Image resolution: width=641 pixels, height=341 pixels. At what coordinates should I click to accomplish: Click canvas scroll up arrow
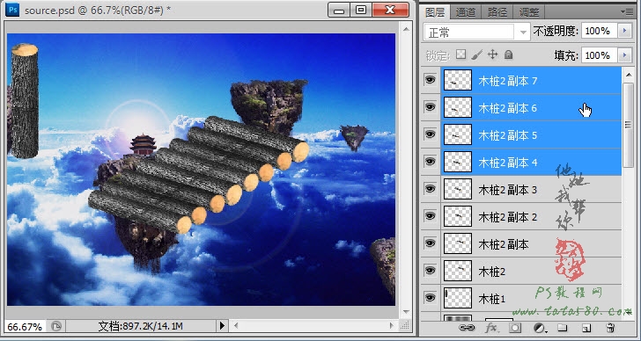click(x=406, y=28)
